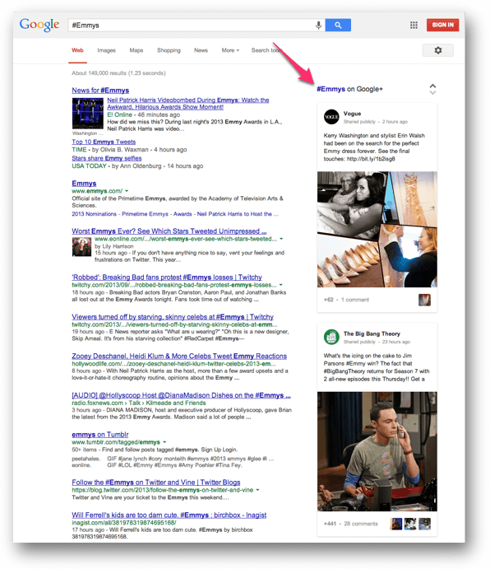
Task: Open [AUDIO] @Hollyscoop Host result
Action: 181,395
